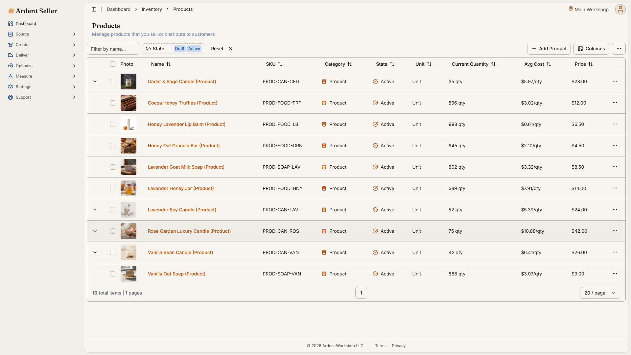Click the Draft state filter tag
631x355 pixels.
click(179, 49)
